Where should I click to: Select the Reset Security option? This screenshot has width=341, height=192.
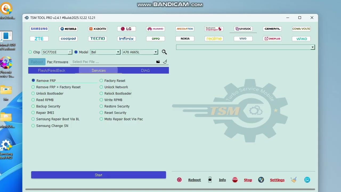113,113
